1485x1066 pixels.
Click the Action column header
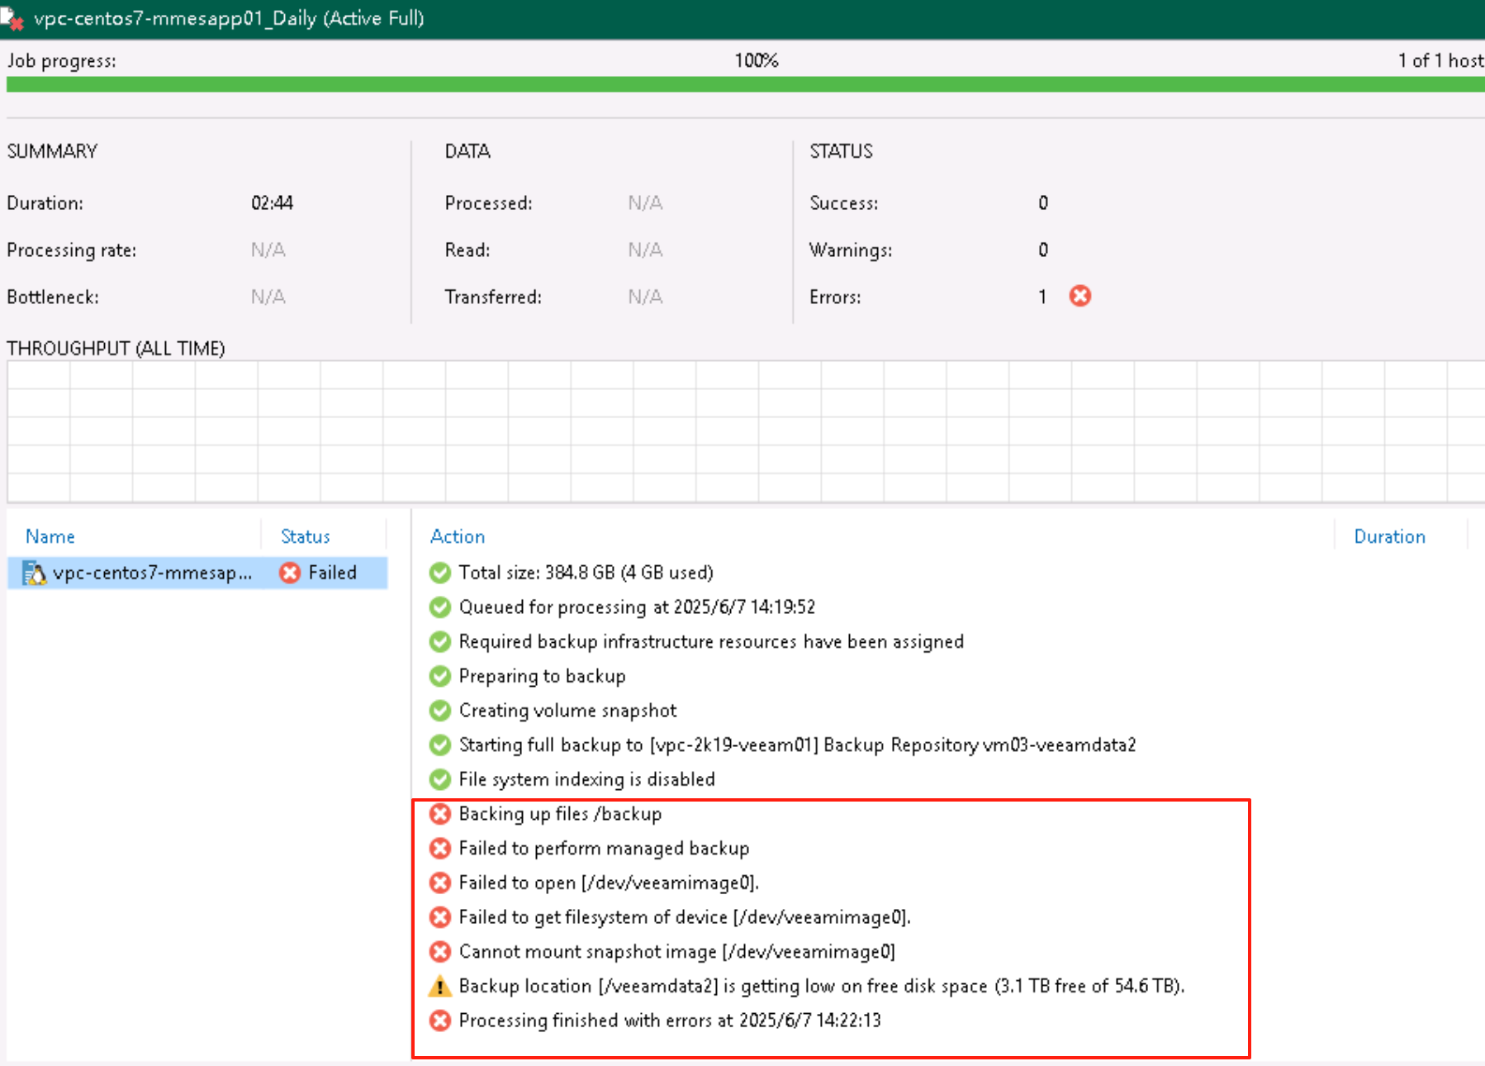point(458,536)
